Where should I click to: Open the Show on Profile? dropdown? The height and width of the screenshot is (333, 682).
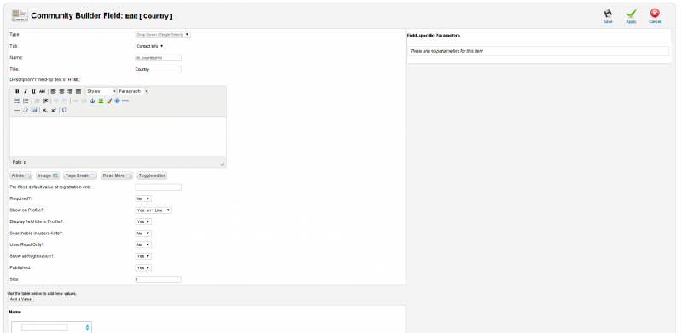click(153, 210)
